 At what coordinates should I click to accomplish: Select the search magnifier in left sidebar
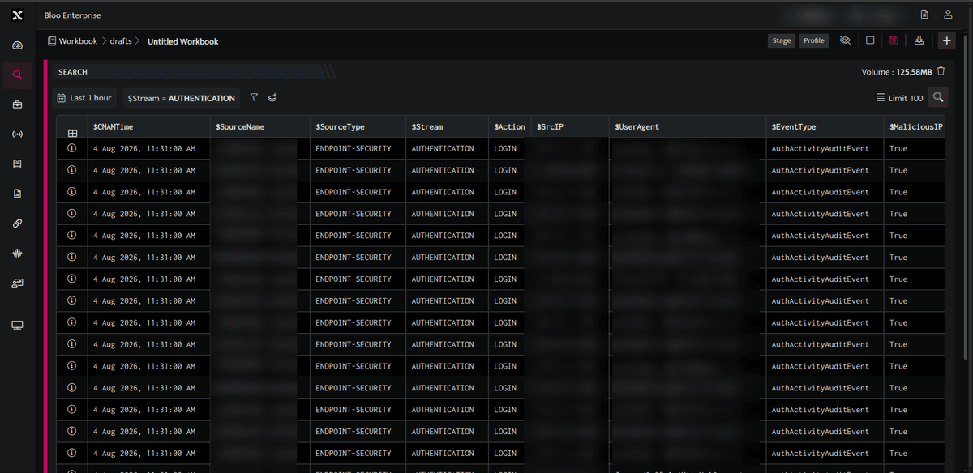18,75
